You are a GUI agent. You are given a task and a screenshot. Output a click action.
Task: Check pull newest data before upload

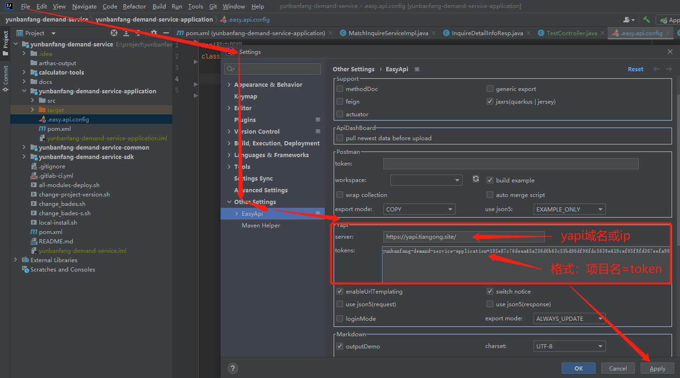[340, 138]
